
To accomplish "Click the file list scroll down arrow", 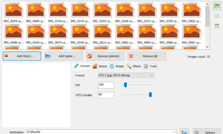I will pos(207,47).
